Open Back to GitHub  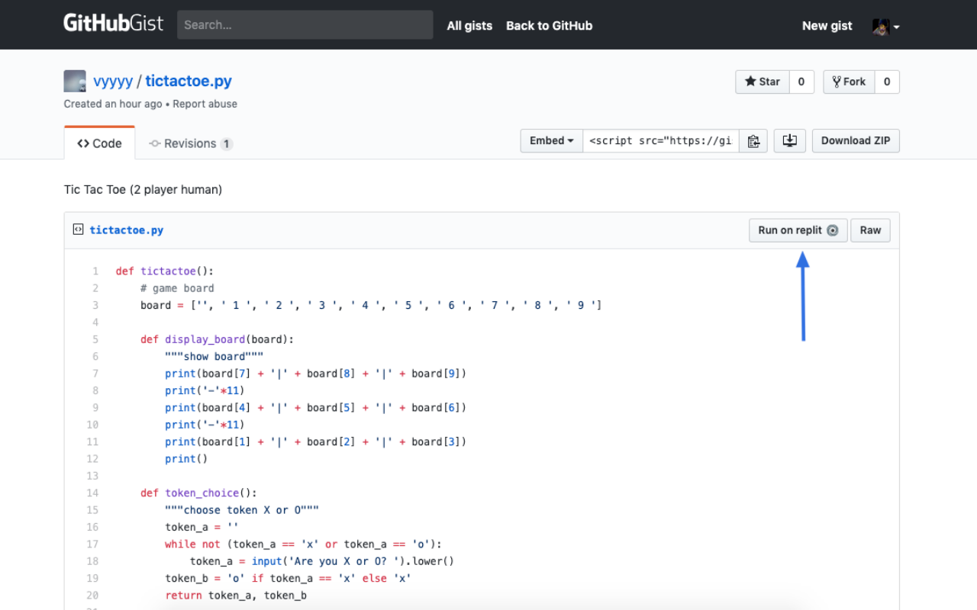click(x=549, y=25)
